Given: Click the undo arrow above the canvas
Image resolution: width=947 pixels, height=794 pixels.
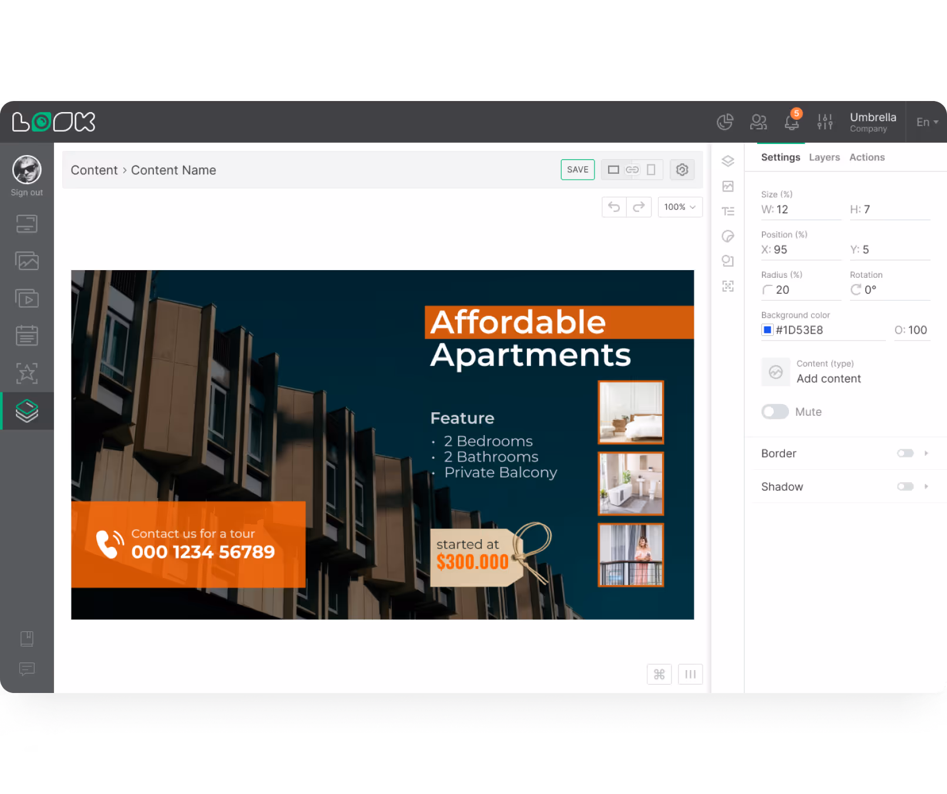Looking at the screenshot, I should tap(614, 207).
